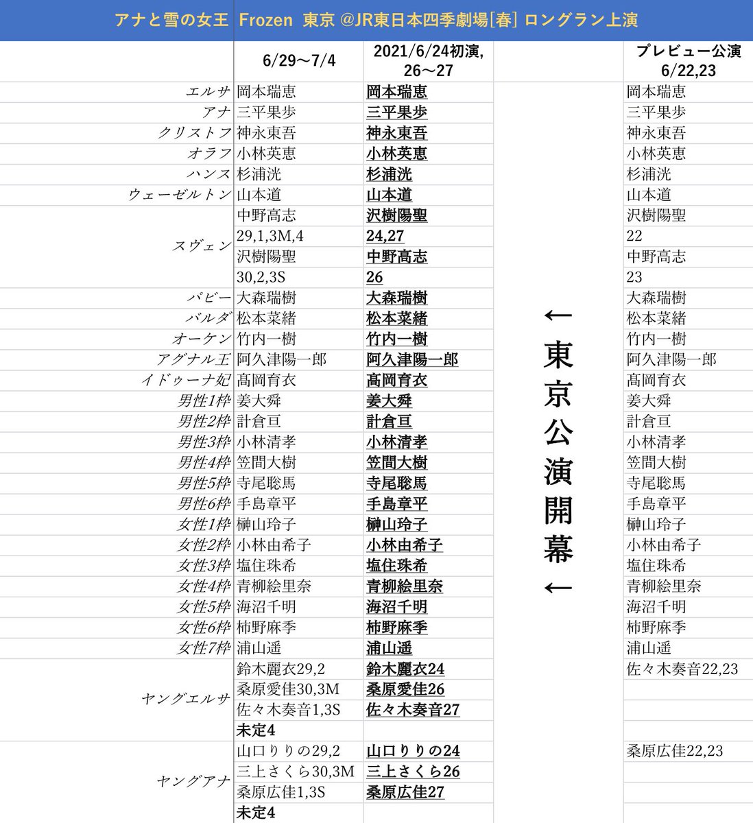Click the 'オーケン' role label cell
This screenshot has height=823, width=753.
tap(117, 339)
